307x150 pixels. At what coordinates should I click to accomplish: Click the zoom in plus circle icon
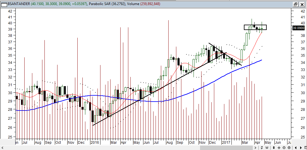tap(289, 148)
